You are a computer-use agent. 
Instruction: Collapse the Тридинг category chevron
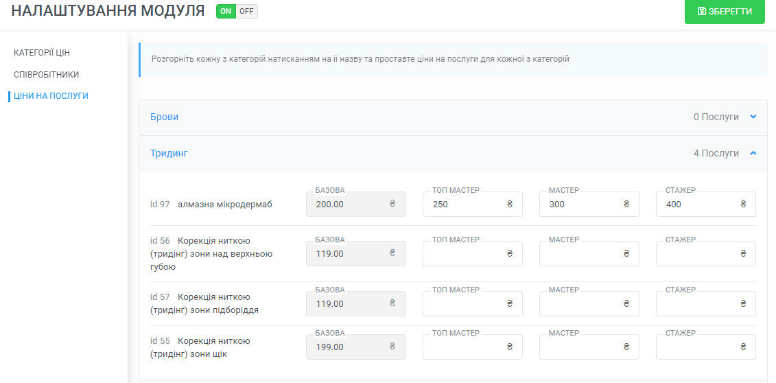click(x=753, y=153)
